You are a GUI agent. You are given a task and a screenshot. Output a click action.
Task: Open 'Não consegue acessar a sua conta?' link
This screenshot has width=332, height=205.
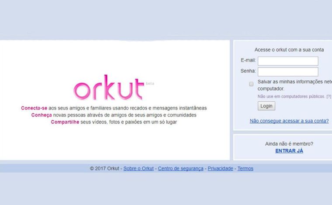(289, 121)
